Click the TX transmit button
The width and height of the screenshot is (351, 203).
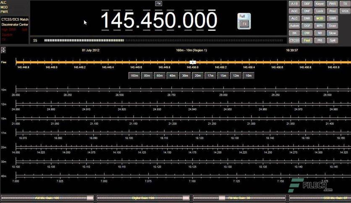point(345,4)
